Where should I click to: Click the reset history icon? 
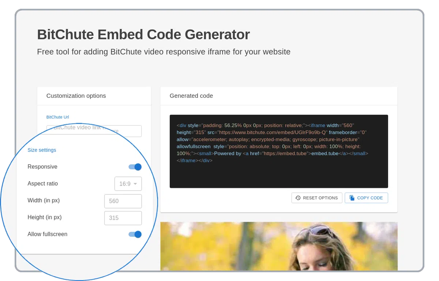pyautogui.click(x=298, y=198)
